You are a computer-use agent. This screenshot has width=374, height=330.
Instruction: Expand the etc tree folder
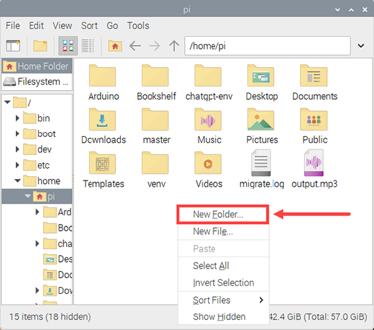(17, 165)
